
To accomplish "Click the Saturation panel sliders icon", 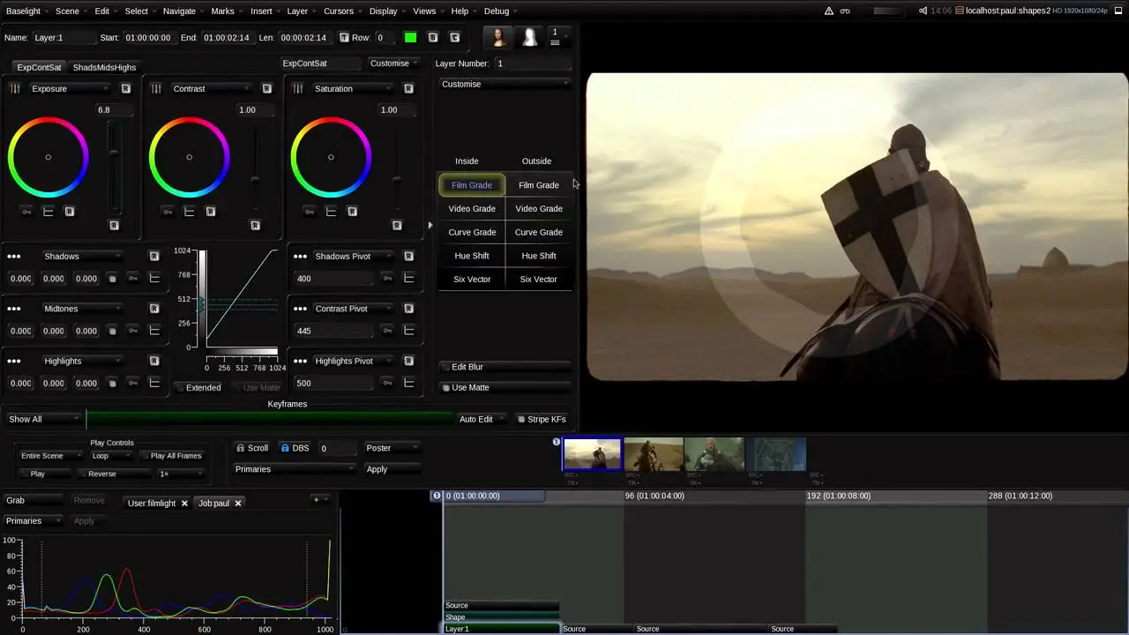I will coord(298,88).
